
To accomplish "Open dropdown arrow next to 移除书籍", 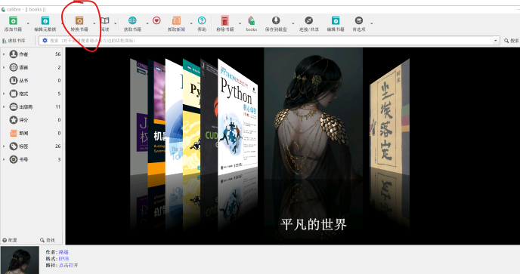I will [240, 23].
